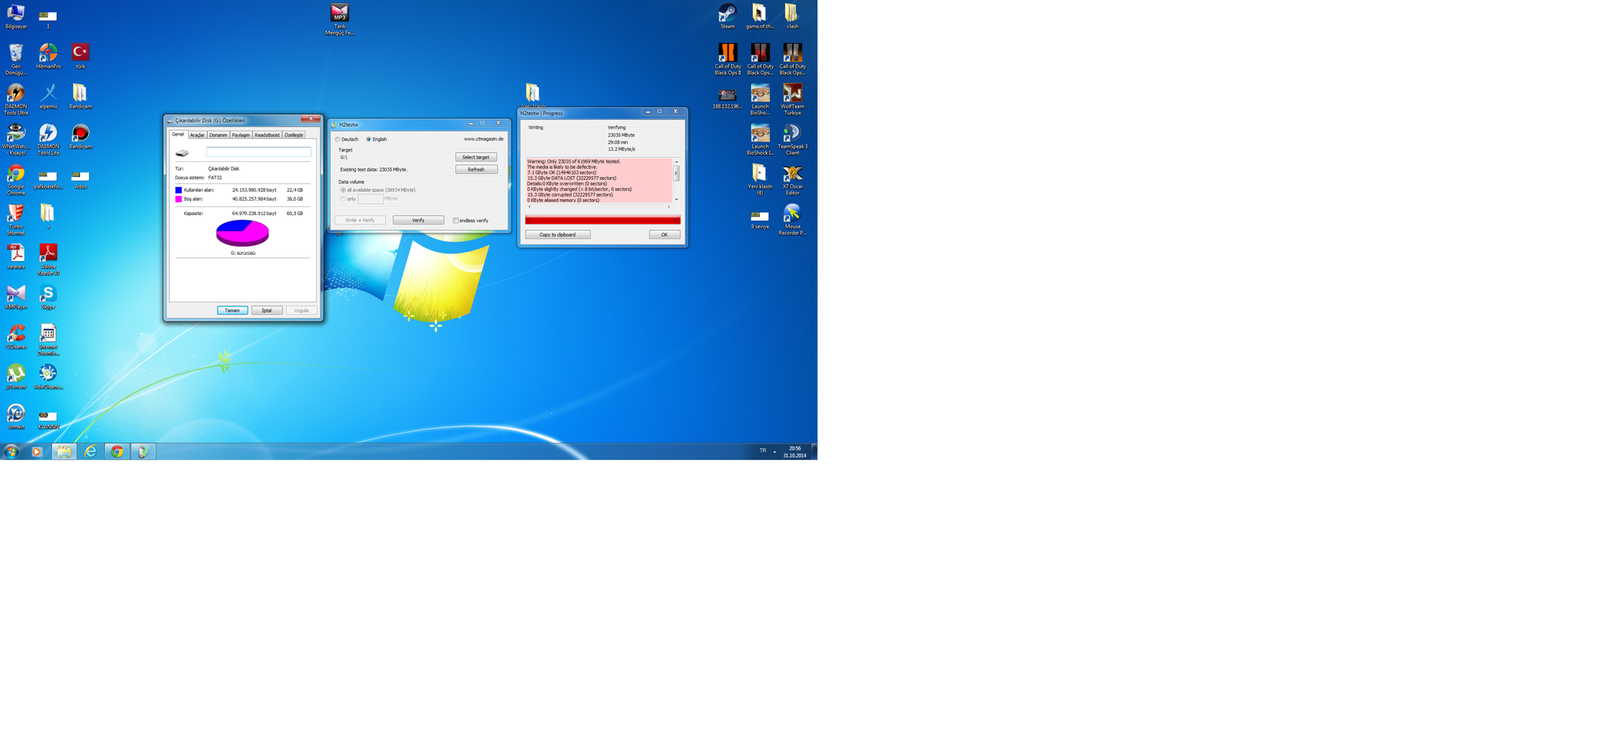The height and width of the screenshot is (741, 1624).
Task: Click the log scrollbar up arrow
Action: tap(676, 162)
